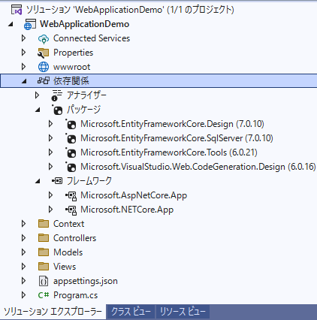Screen dimensions: 317x320
Task: Select the パッケージ label
Action: [x=83, y=110]
